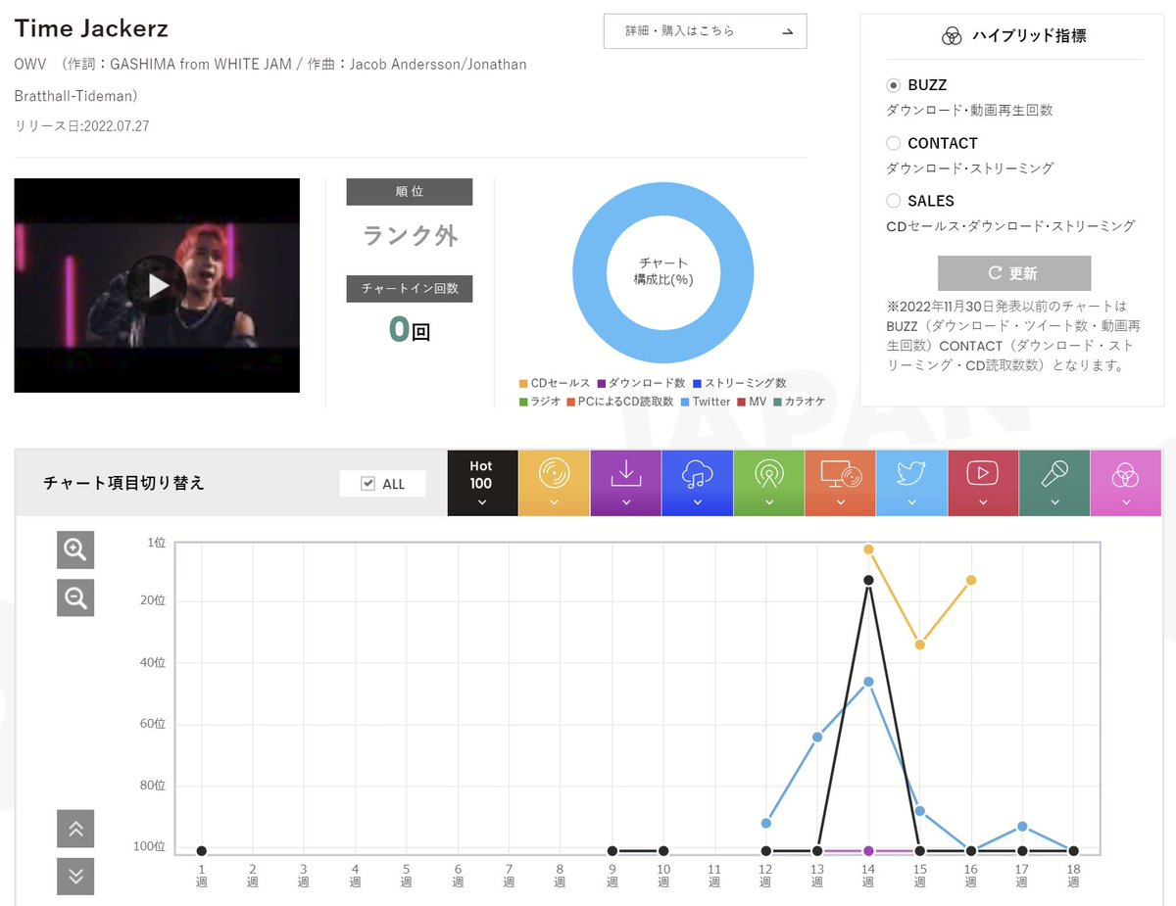Click the CDセールス legend item
The width and height of the screenshot is (1176, 906).
point(555,384)
